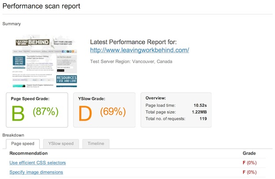
Task: Open the YSlow speed tab
Action: [x=61, y=144]
